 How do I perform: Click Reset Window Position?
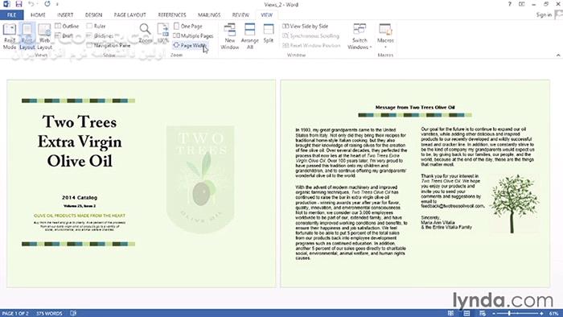pos(311,45)
